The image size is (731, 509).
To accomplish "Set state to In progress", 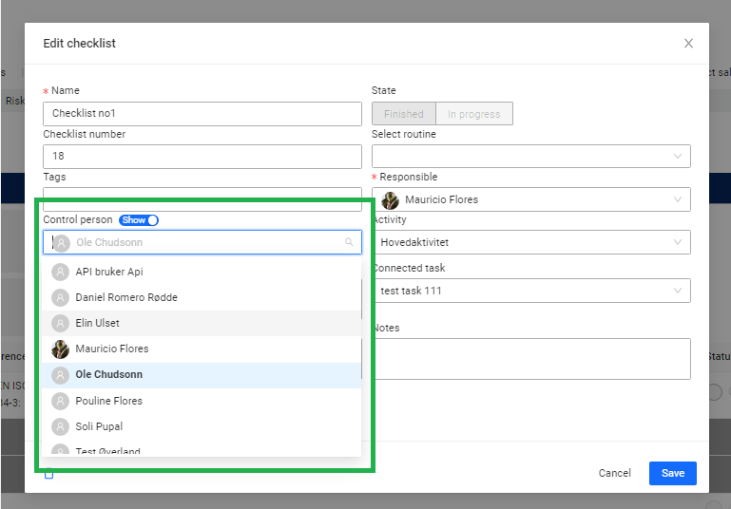I will pos(474,114).
